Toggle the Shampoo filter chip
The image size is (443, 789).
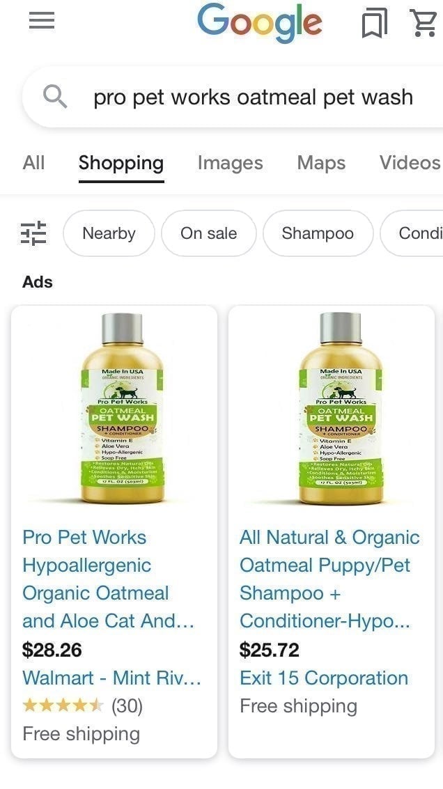pos(318,233)
